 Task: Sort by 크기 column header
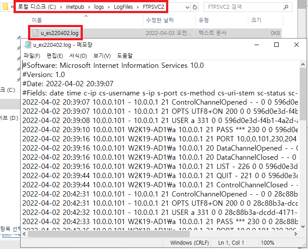tap(256, 20)
